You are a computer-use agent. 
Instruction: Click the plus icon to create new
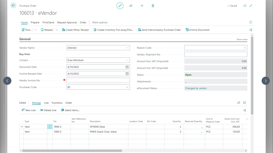(142, 6)
